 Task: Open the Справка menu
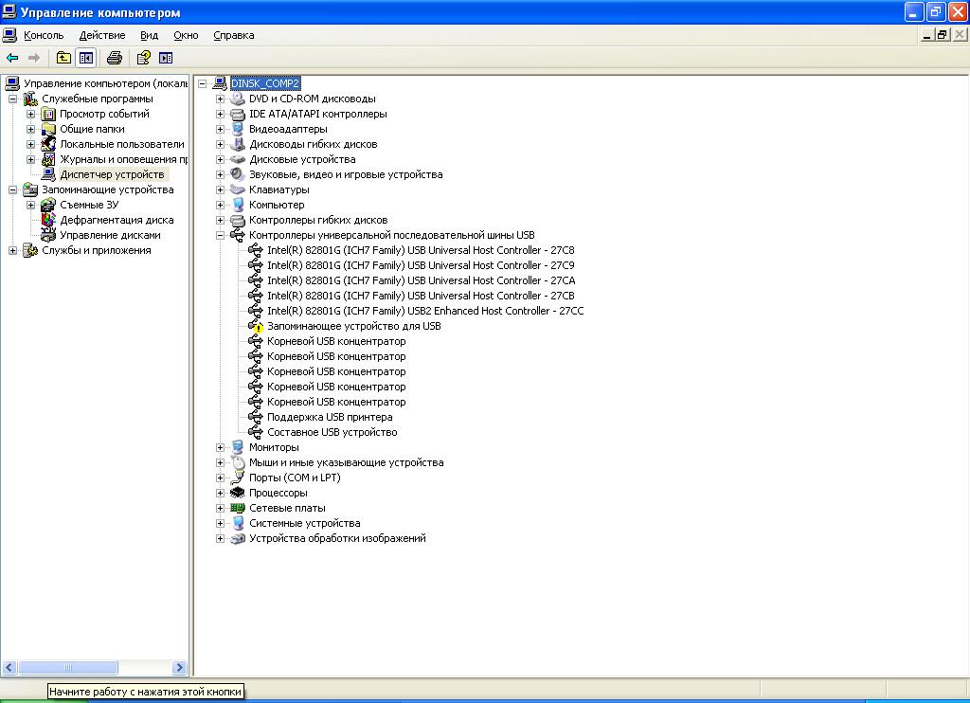point(234,35)
